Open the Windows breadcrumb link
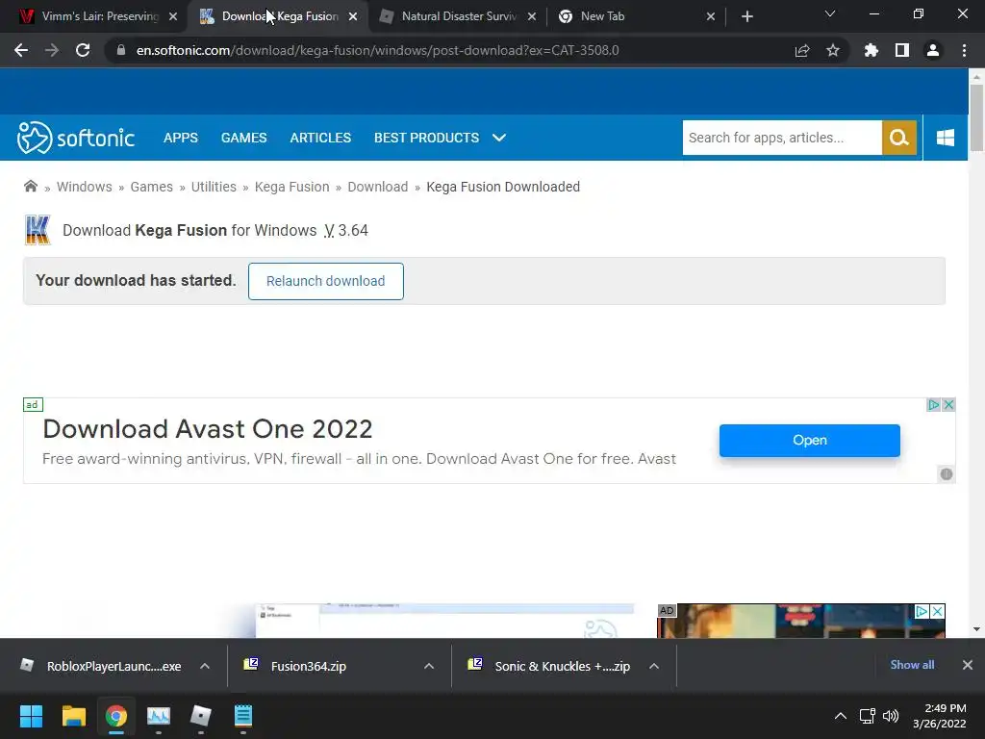This screenshot has height=739, width=985. coord(85,187)
